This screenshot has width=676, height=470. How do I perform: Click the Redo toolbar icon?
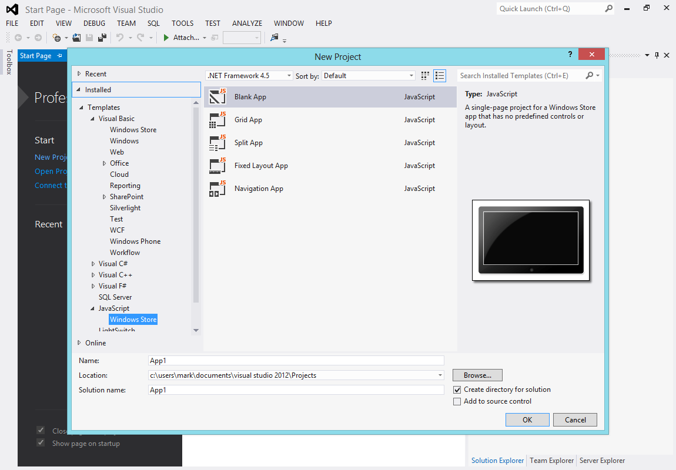click(x=140, y=38)
